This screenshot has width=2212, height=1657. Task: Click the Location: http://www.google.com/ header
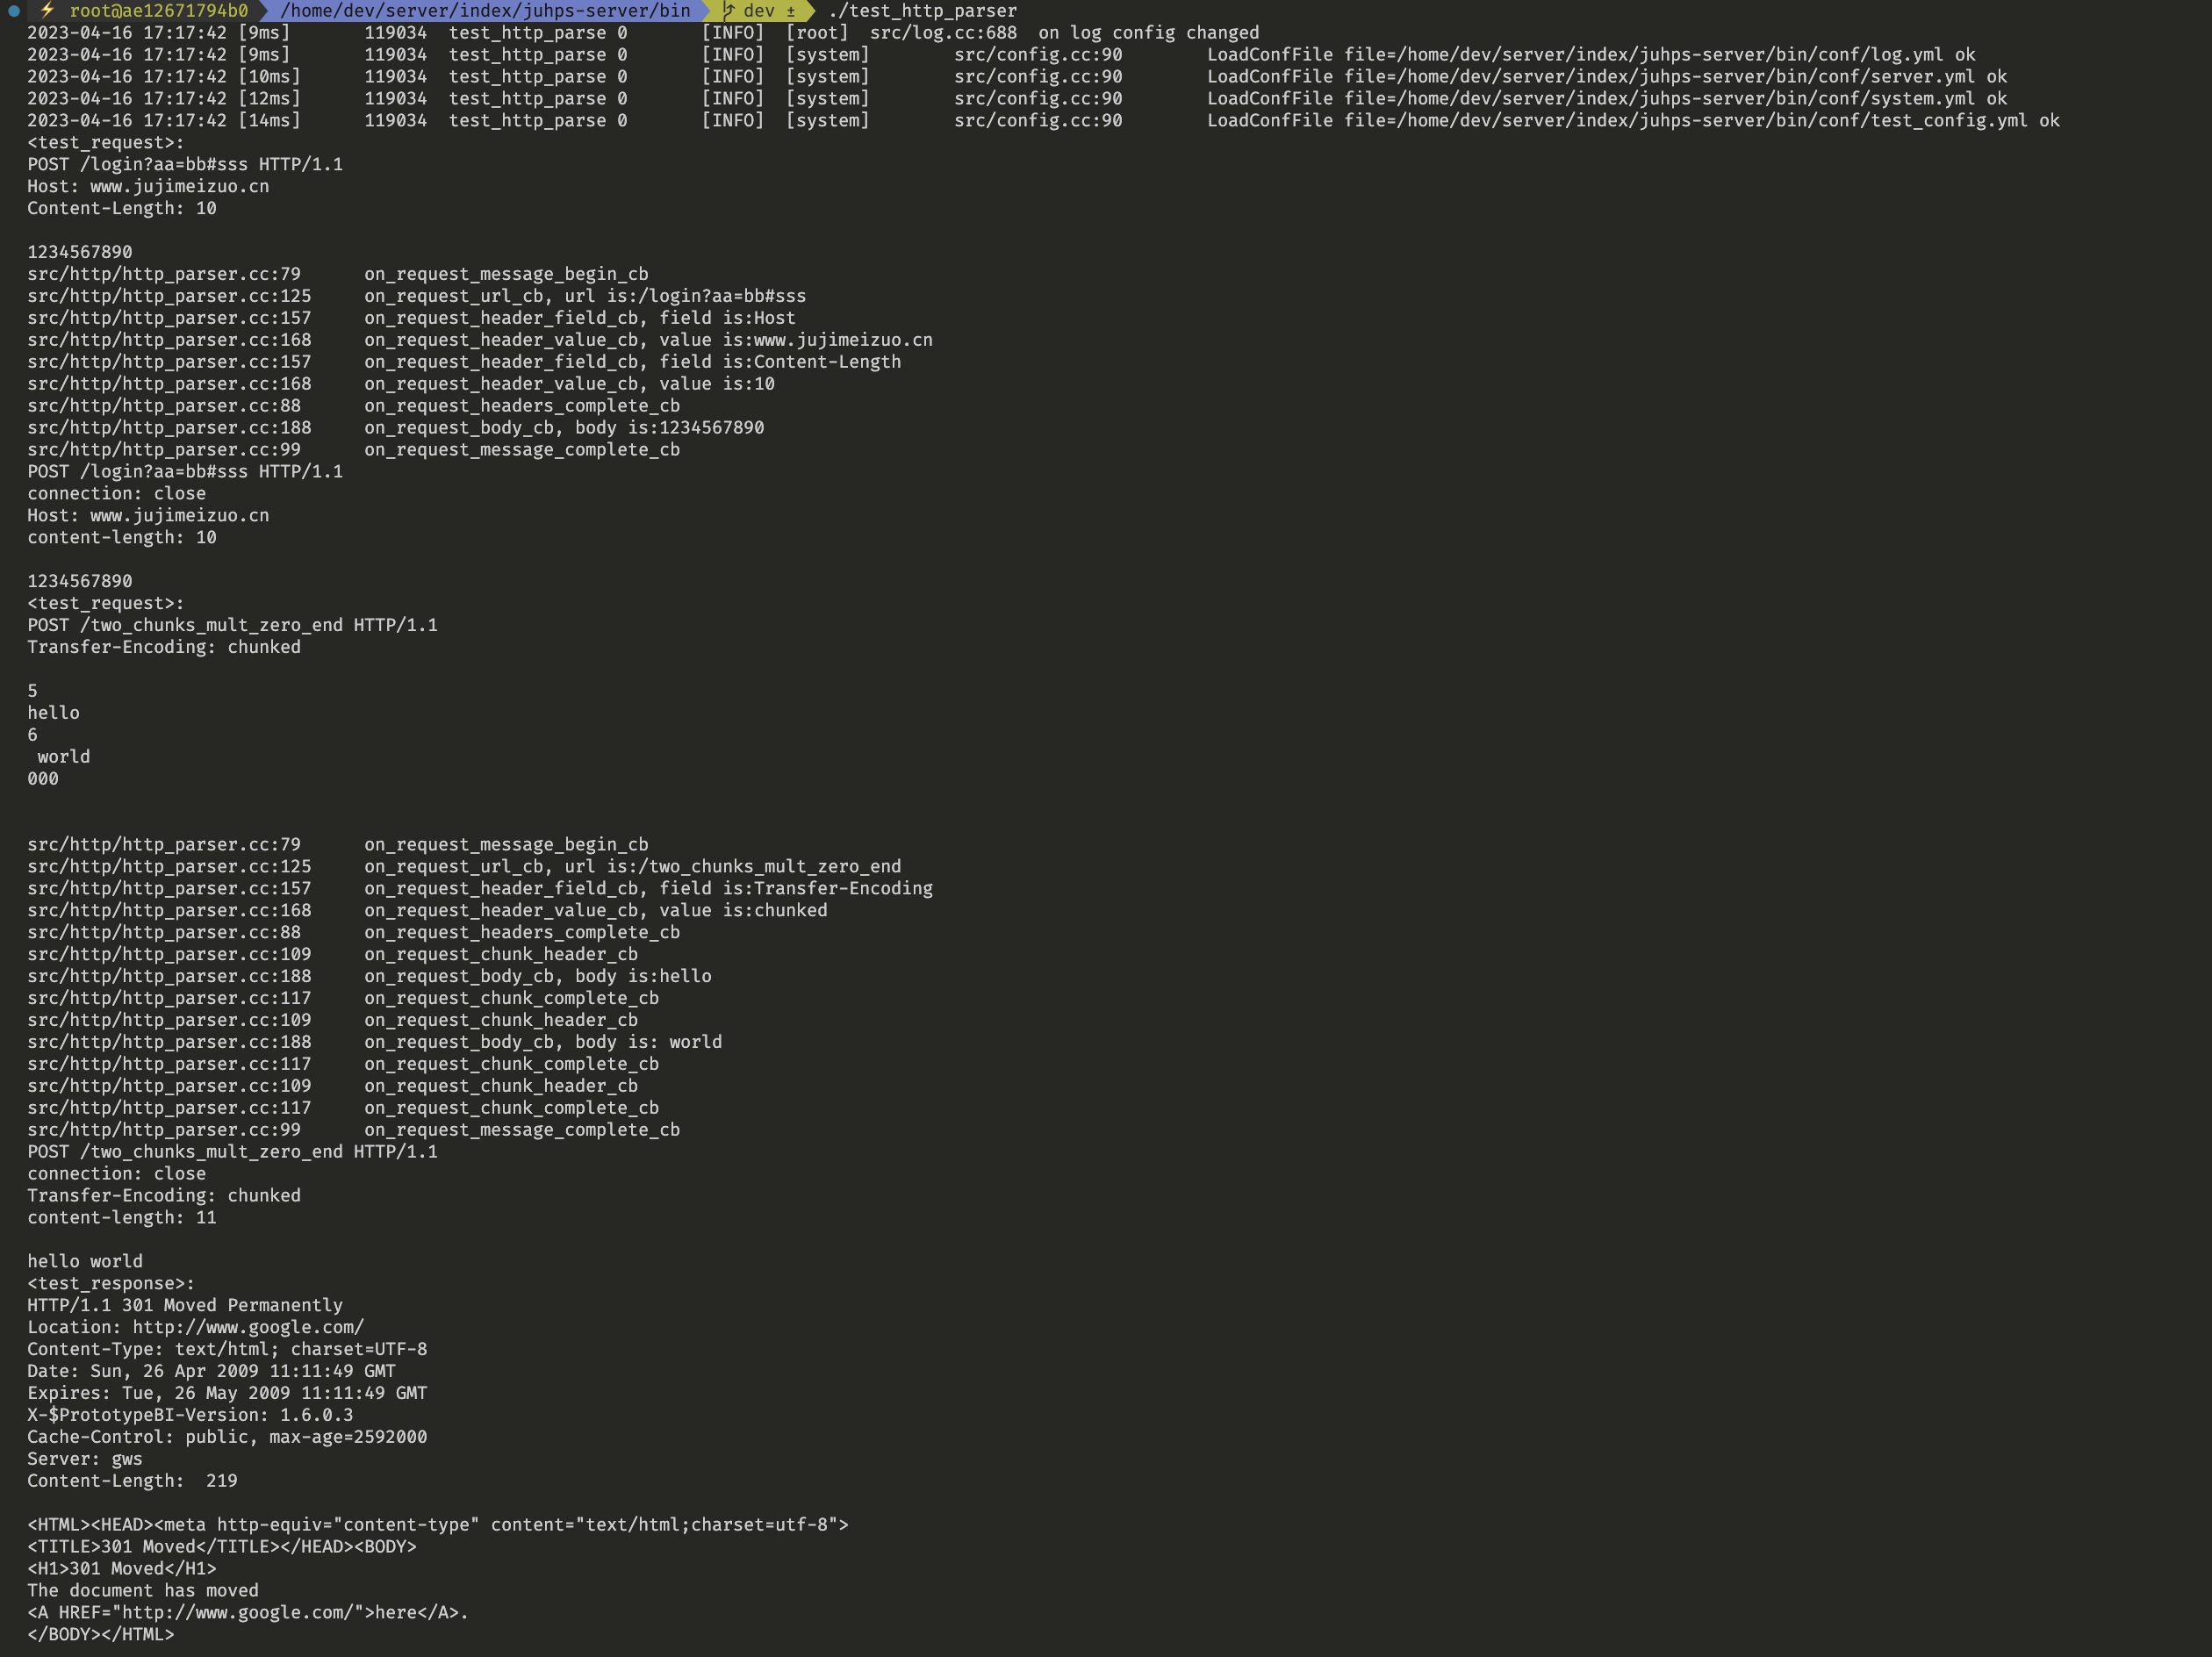[196, 1328]
